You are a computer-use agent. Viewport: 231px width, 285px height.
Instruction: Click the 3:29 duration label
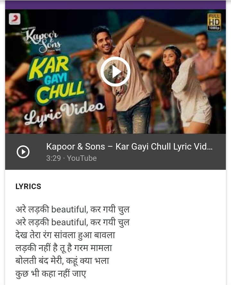pos(54,158)
